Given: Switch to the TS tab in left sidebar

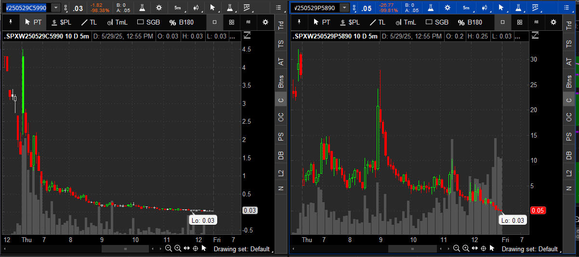Looking at the screenshot, I should (x=281, y=43).
